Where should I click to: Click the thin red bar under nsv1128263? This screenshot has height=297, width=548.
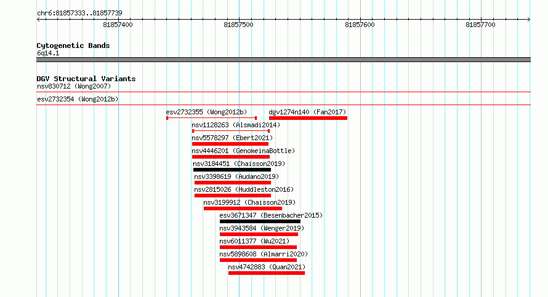coord(231,131)
